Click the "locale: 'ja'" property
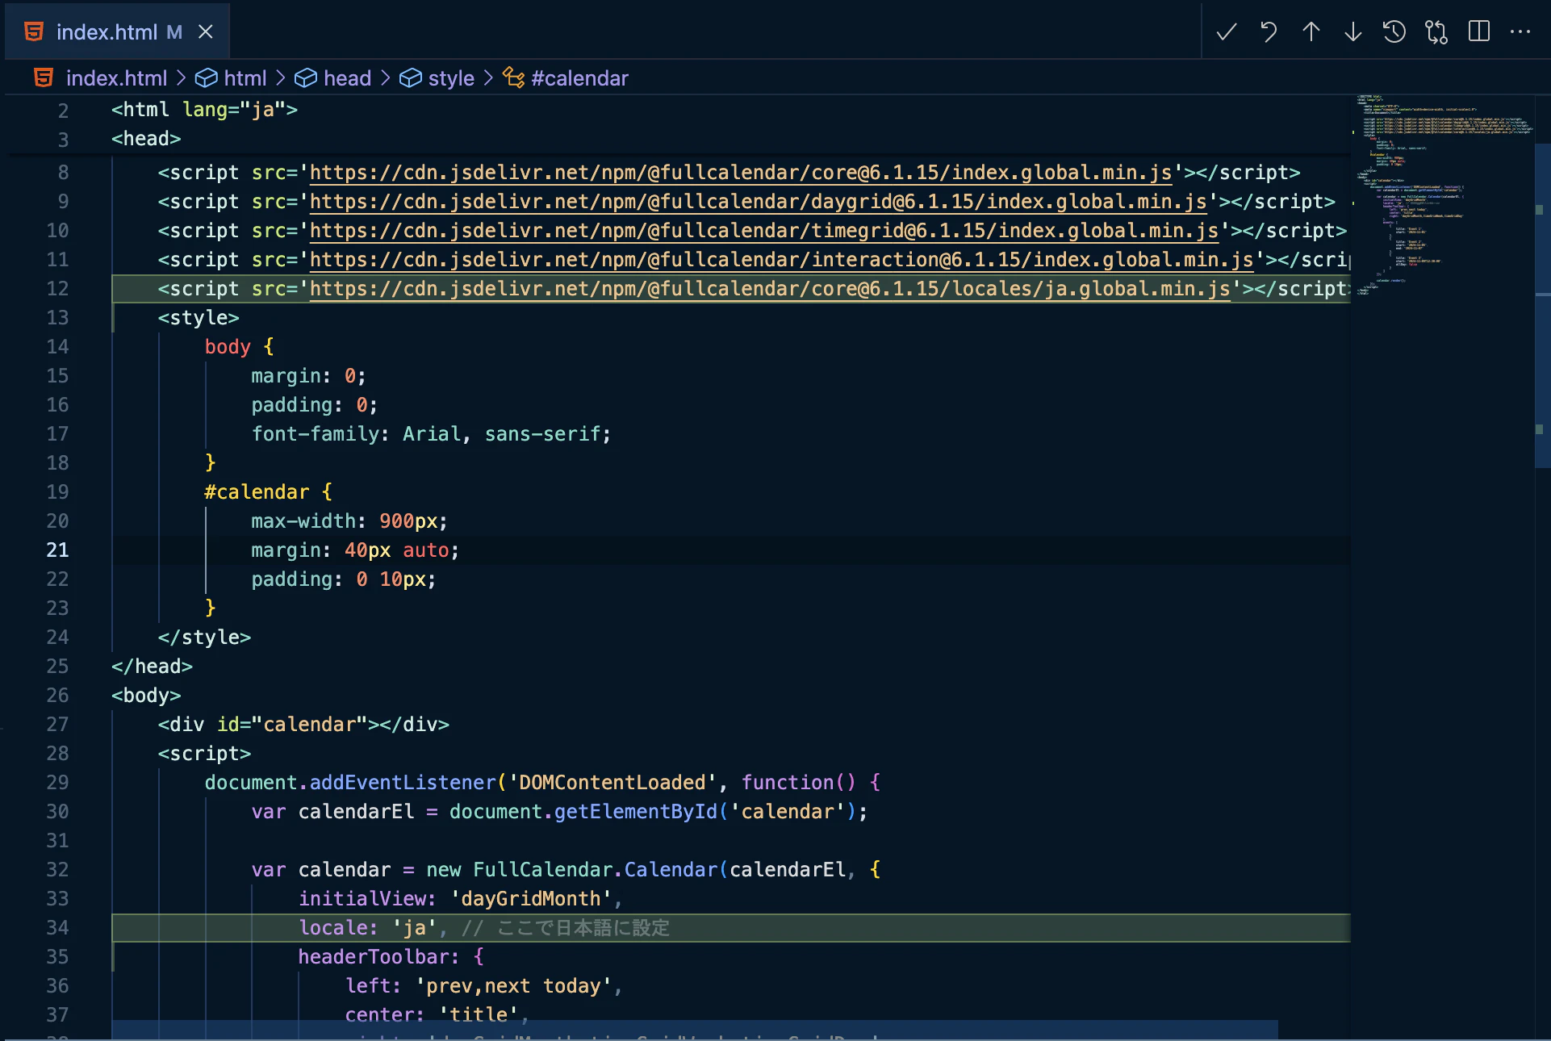 [368, 928]
